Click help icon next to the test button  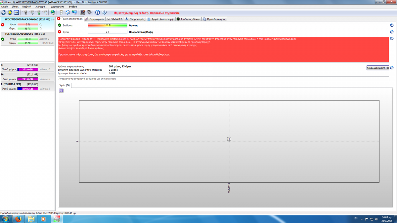pyautogui.click(x=392, y=68)
